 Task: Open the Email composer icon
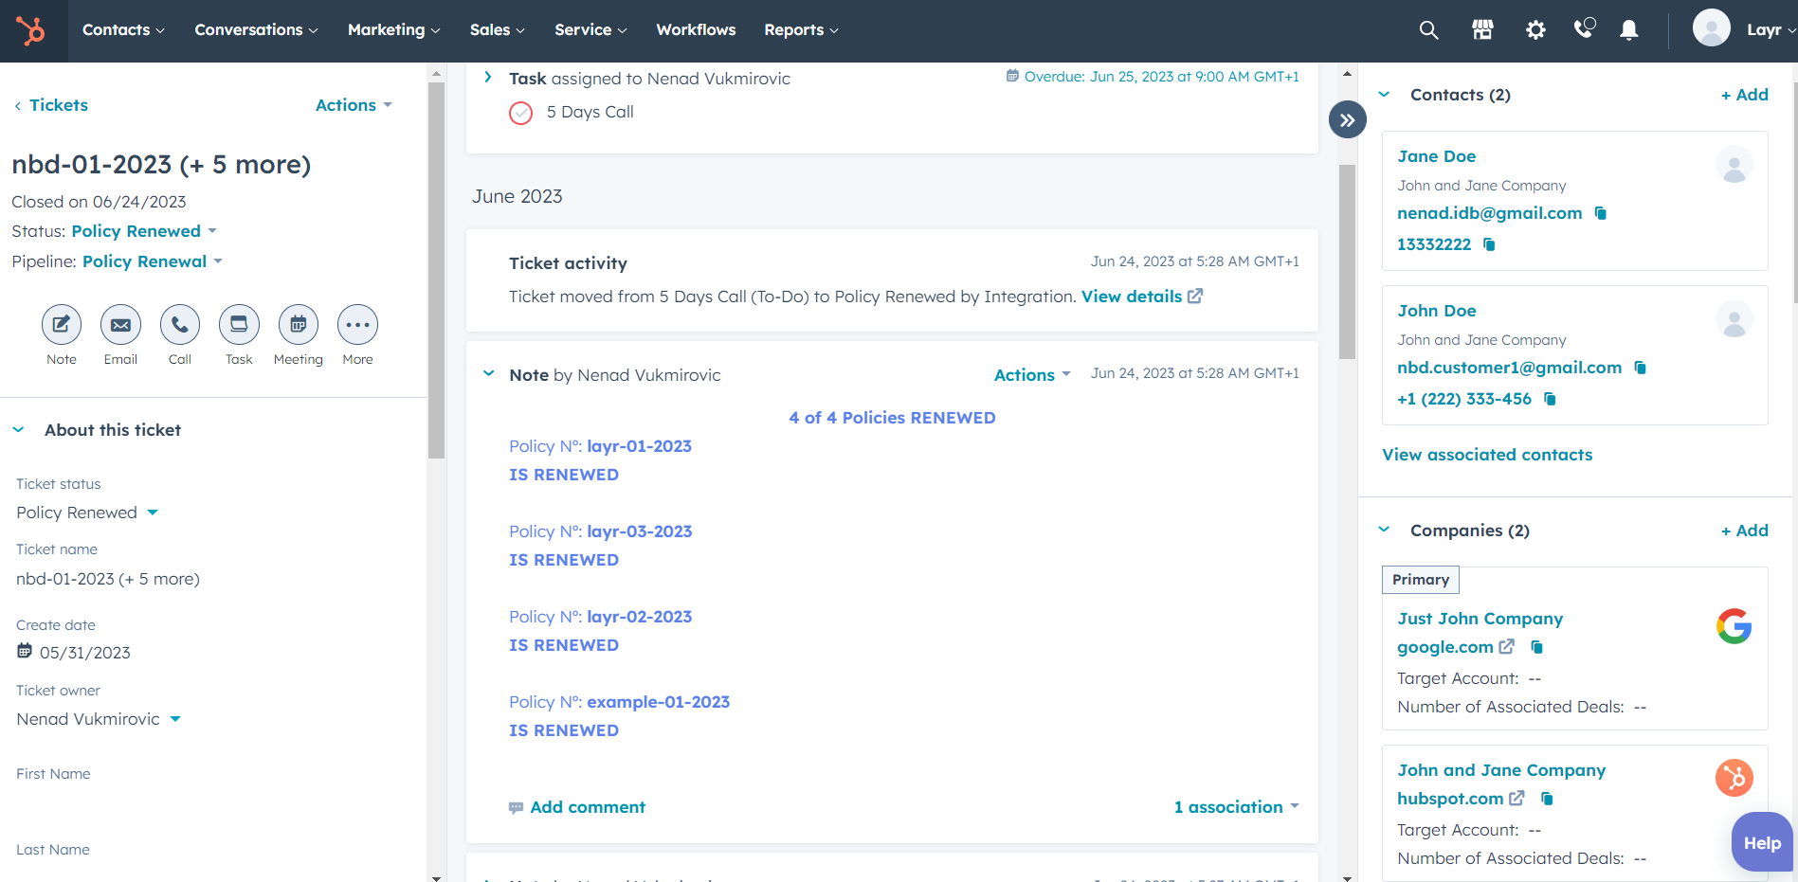120,325
